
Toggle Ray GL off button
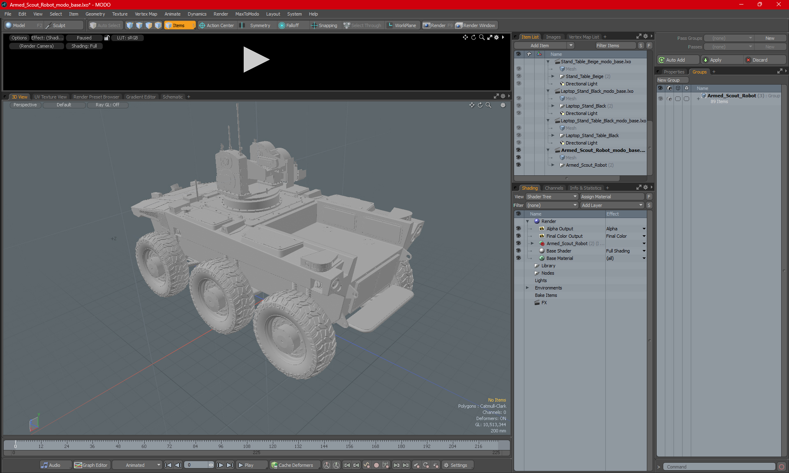point(106,105)
